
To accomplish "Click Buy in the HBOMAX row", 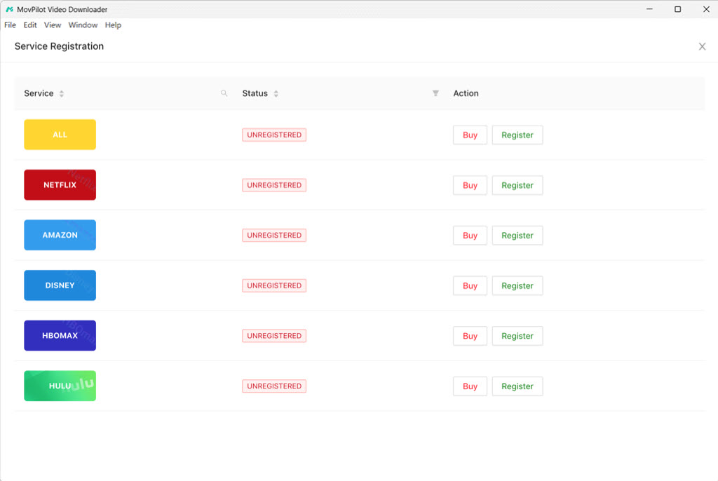I will 470,336.
